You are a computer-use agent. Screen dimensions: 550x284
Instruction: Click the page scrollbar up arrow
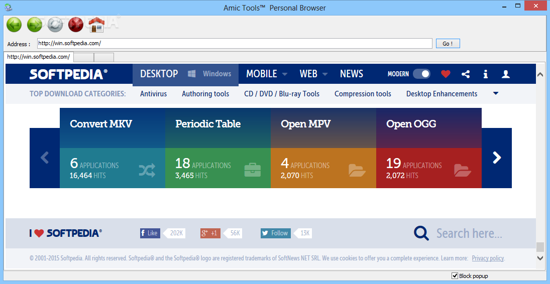(x=540, y=75)
